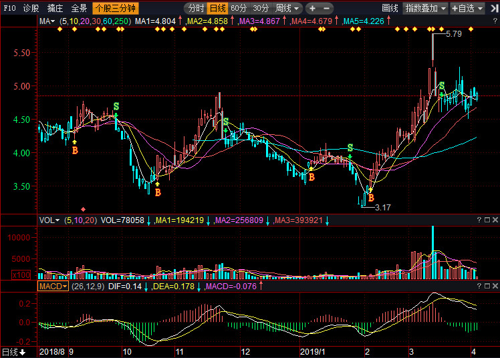Click S sell signal in late November

pos(226,122)
